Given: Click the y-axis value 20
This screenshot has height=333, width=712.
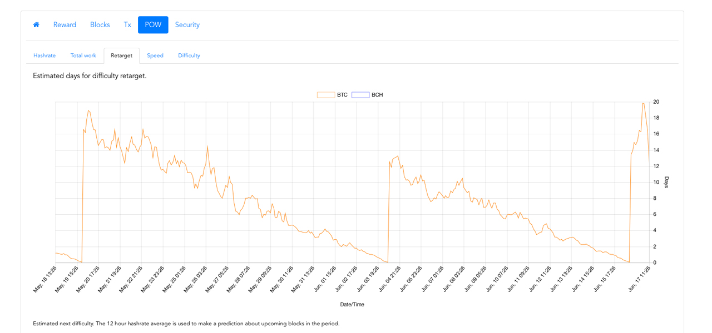Looking at the screenshot, I should click(x=656, y=102).
